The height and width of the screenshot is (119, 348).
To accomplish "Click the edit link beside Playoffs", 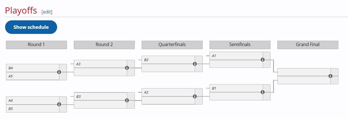I will tap(47, 12).
